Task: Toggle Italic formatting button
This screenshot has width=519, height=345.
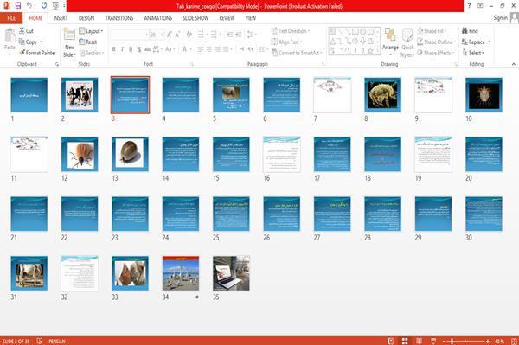Action: [122, 49]
